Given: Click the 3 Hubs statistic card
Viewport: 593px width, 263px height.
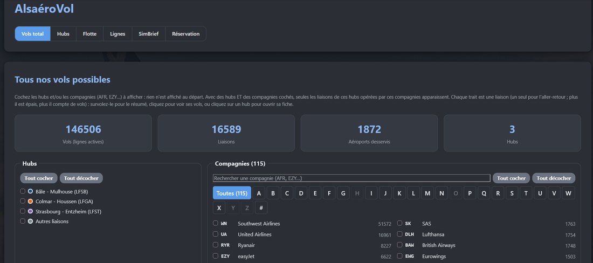Looking at the screenshot, I should [x=512, y=133].
